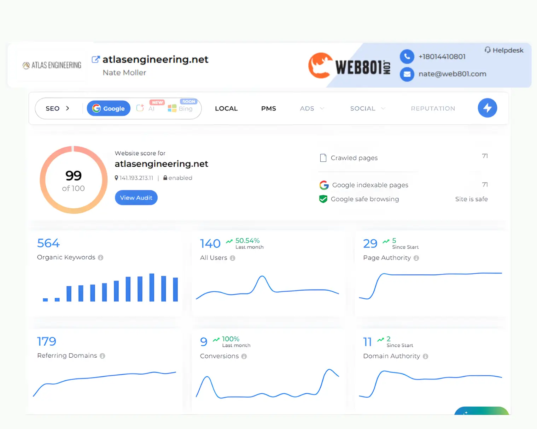Click the email icon beside nate@web801.com
Image resolution: width=537 pixels, height=429 pixels.
[407, 74]
